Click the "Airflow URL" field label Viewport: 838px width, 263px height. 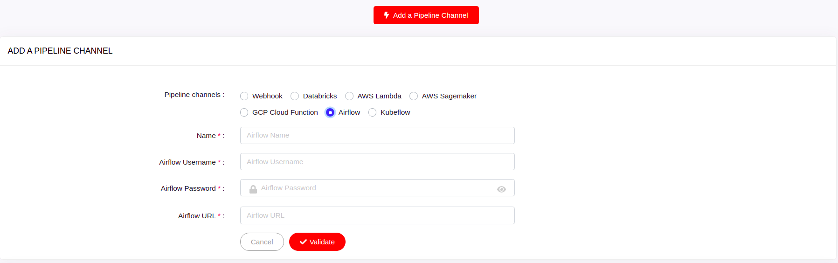pos(197,216)
